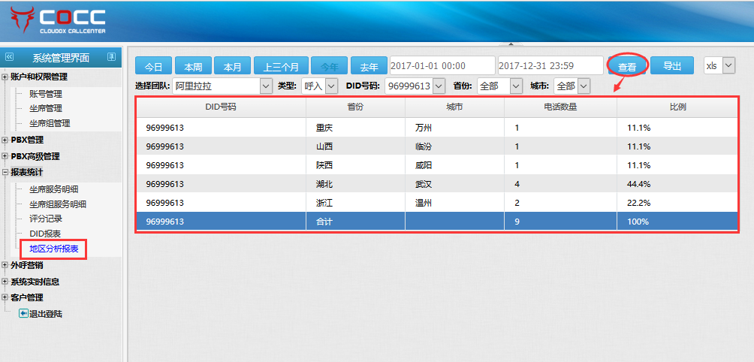Collapse sidebar using left double-arrow icon

10,57
